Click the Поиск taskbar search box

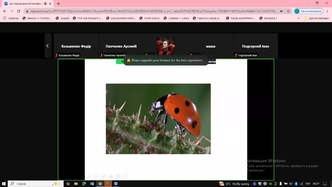(x=35, y=184)
